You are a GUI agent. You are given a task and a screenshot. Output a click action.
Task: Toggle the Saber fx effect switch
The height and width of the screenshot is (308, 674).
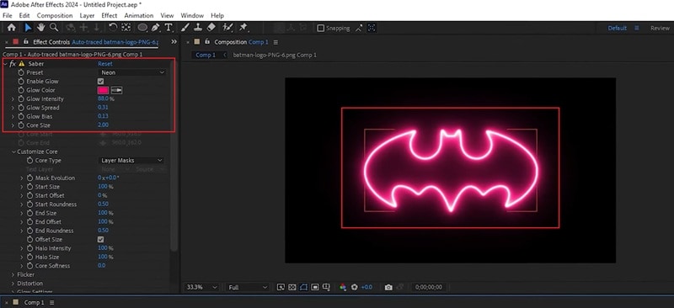(x=13, y=64)
